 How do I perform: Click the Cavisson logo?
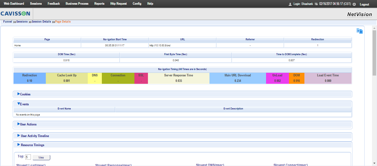coord(15,14)
